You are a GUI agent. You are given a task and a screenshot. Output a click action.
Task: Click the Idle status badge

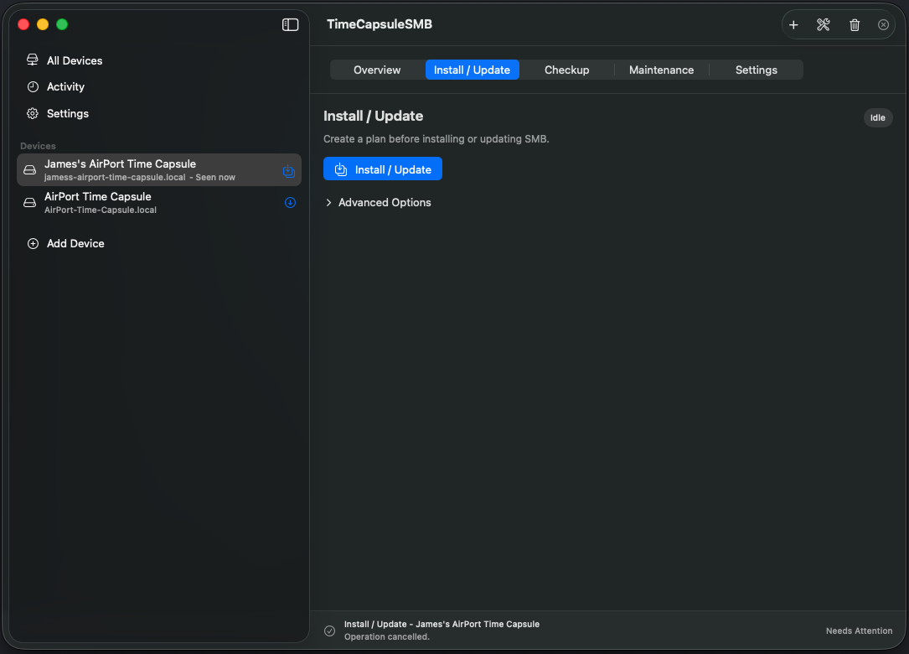(878, 117)
